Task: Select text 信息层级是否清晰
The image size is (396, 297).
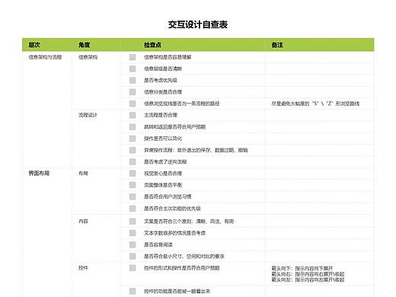Action: coord(163,69)
